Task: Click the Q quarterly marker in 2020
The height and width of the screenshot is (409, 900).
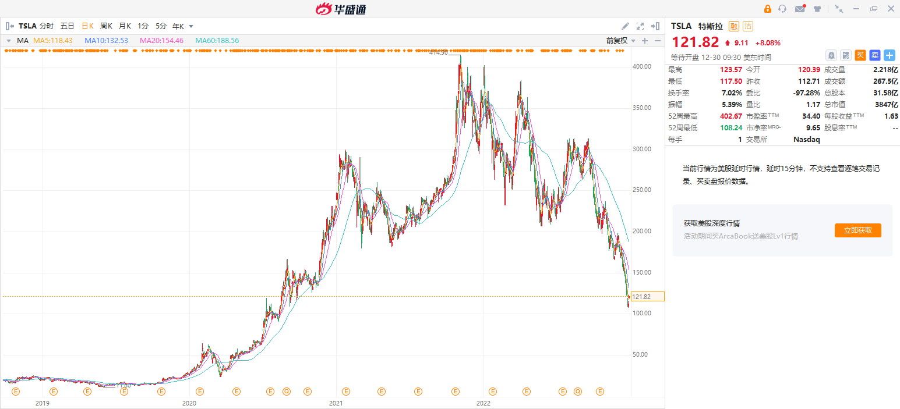Action: click(287, 392)
